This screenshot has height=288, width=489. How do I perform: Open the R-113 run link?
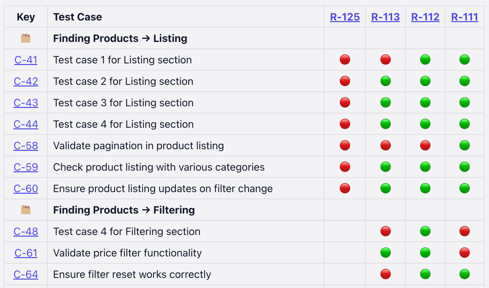point(386,17)
